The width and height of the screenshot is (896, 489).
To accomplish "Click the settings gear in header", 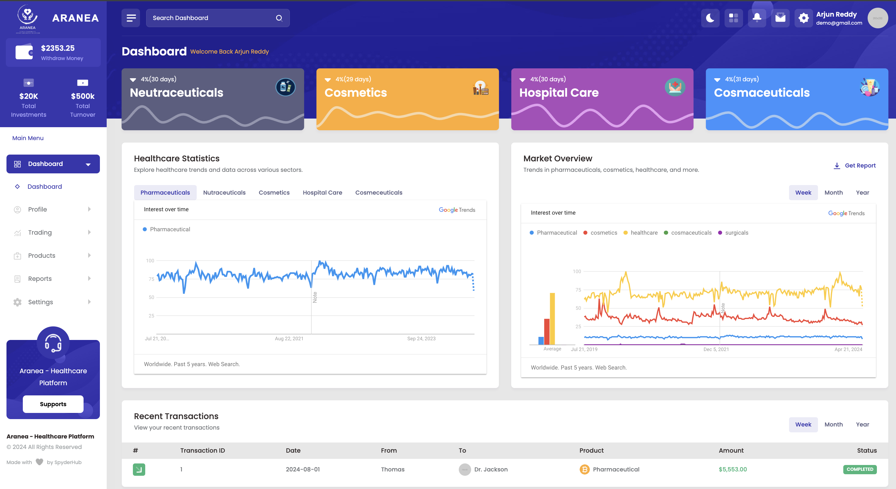I will click(x=804, y=18).
